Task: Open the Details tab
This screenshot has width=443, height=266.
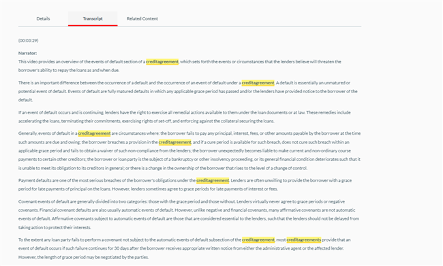Action: (43, 18)
